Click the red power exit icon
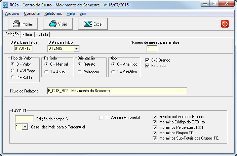Screen dimensions: 237x156 [225, 24]
